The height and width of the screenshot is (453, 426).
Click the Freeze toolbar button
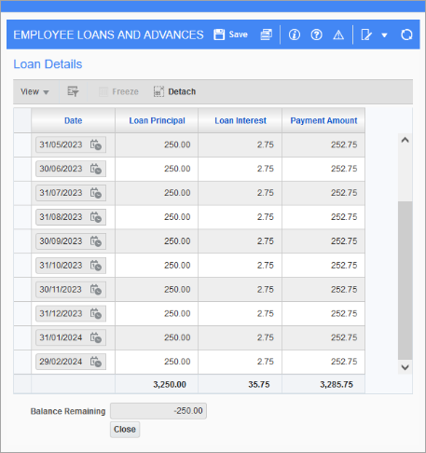click(118, 91)
